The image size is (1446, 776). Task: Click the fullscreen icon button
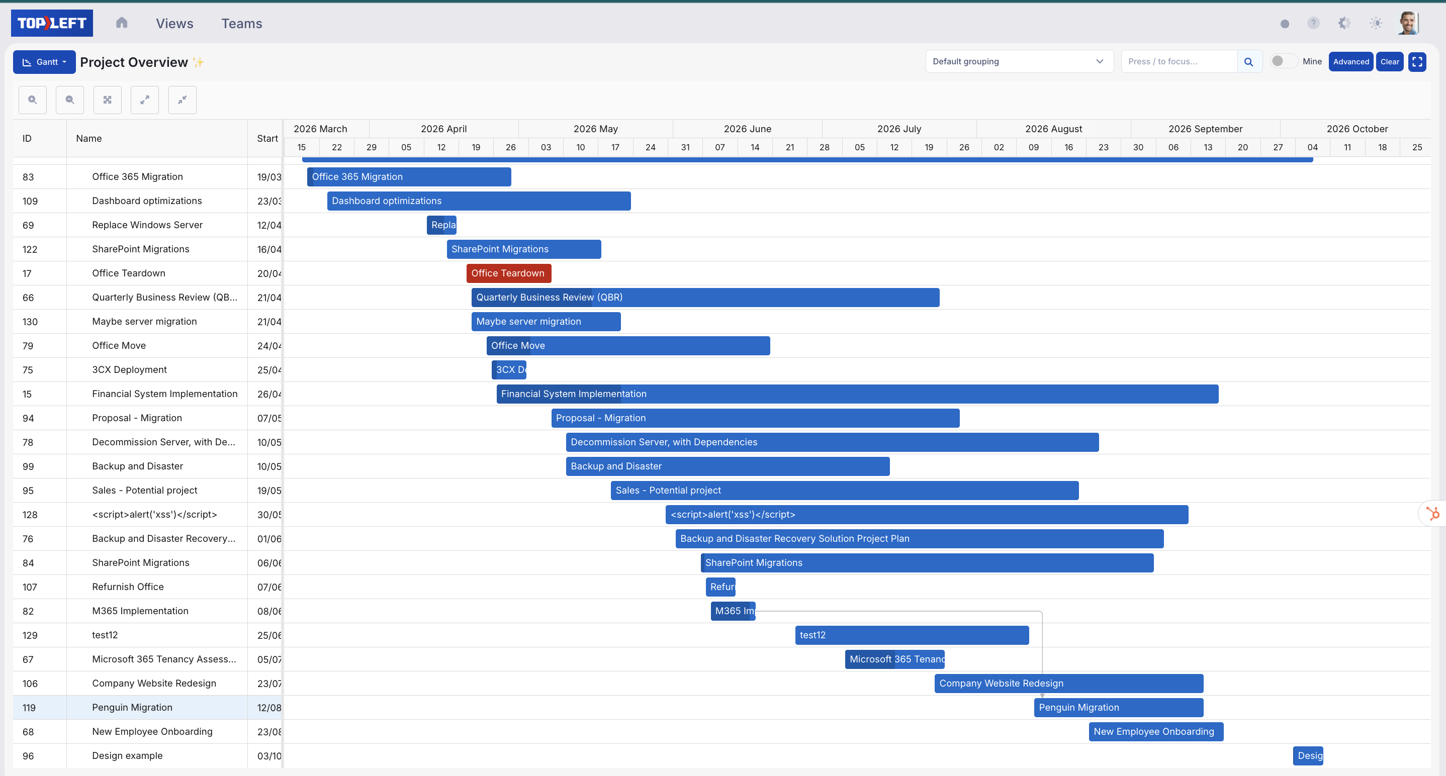[1417, 62]
